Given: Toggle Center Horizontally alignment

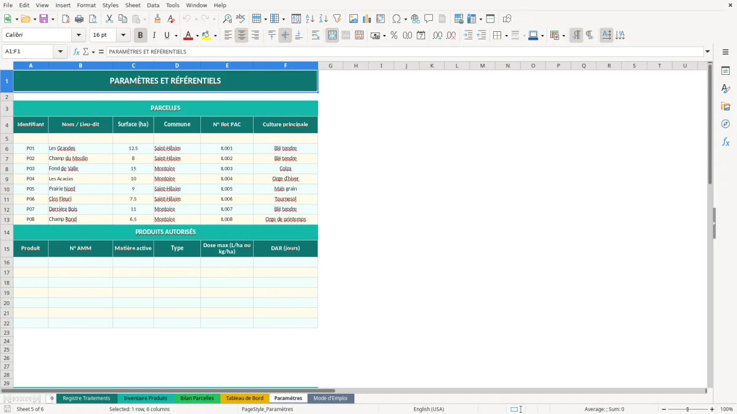Looking at the screenshot, I should [242, 36].
